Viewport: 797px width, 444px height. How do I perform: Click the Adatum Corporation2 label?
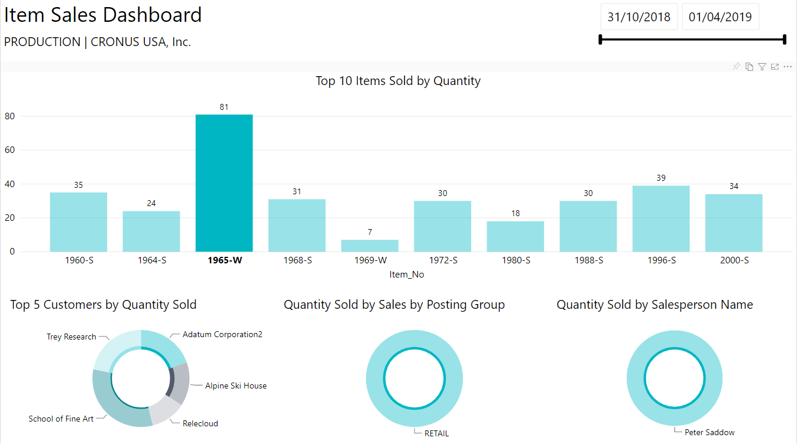pyautogui.click(x=222, y=334)
